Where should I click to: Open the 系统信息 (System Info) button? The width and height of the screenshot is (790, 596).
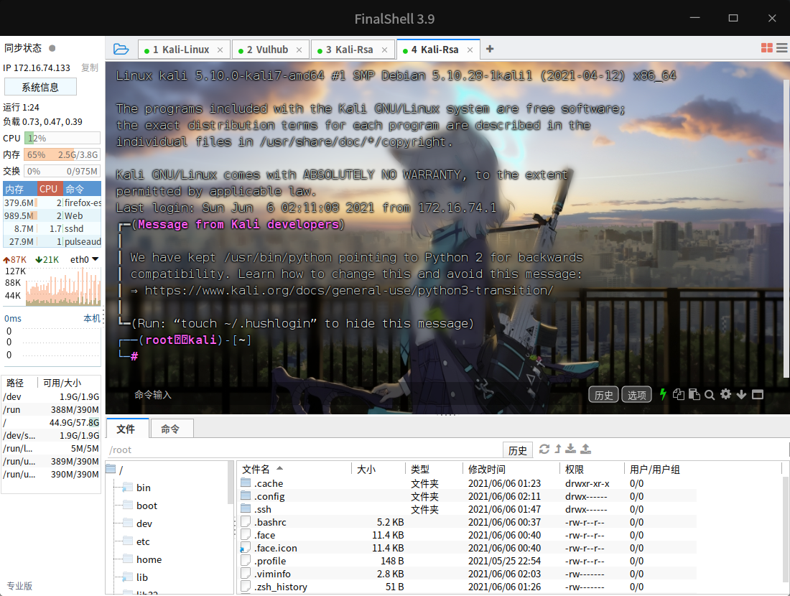coord(40,87)
